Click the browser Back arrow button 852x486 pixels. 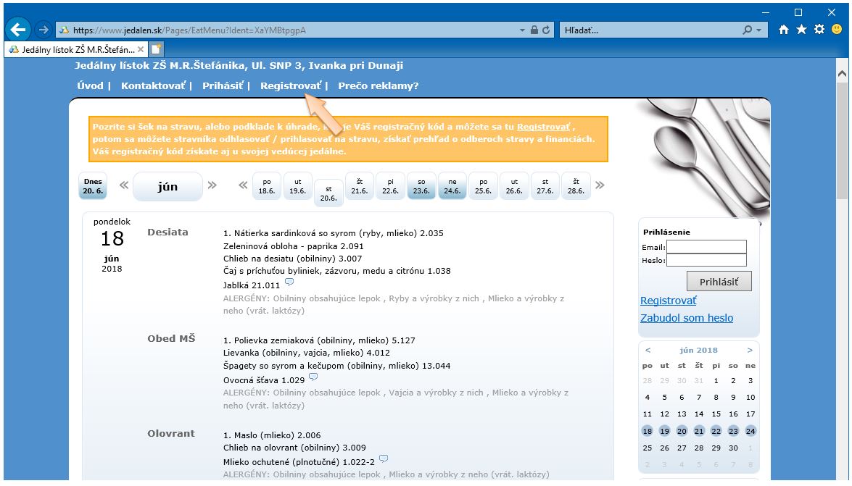(18, 30)
